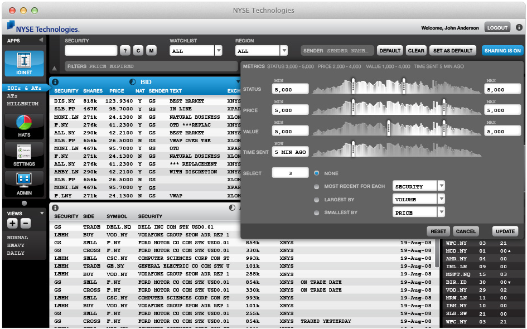
Task: Click the question mark security button
Action: coord(125,51)
